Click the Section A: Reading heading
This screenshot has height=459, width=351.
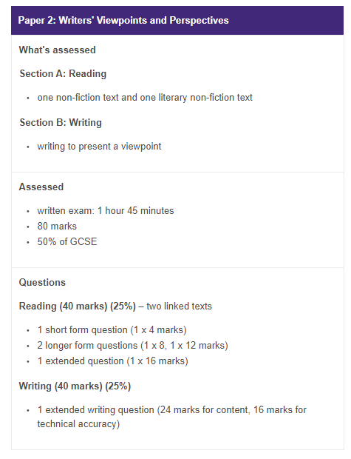63,74
